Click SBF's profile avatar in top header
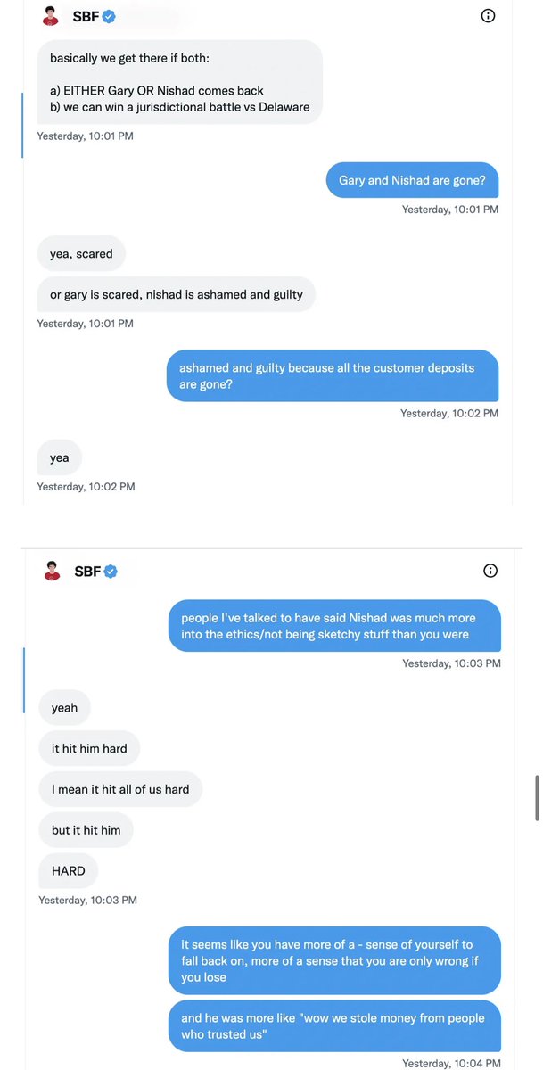Viewport: 543px width, 1070px height. click(x=51, y=16)
